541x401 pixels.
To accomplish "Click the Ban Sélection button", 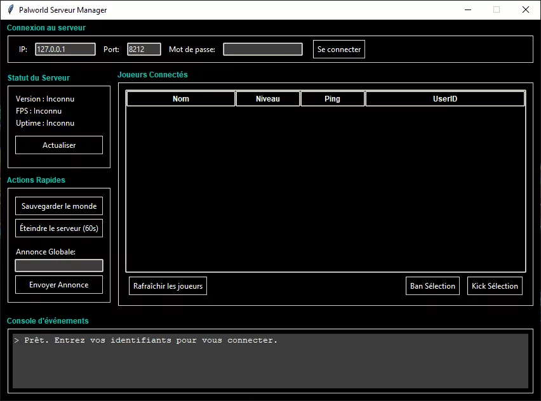I will tap(432, 286).
